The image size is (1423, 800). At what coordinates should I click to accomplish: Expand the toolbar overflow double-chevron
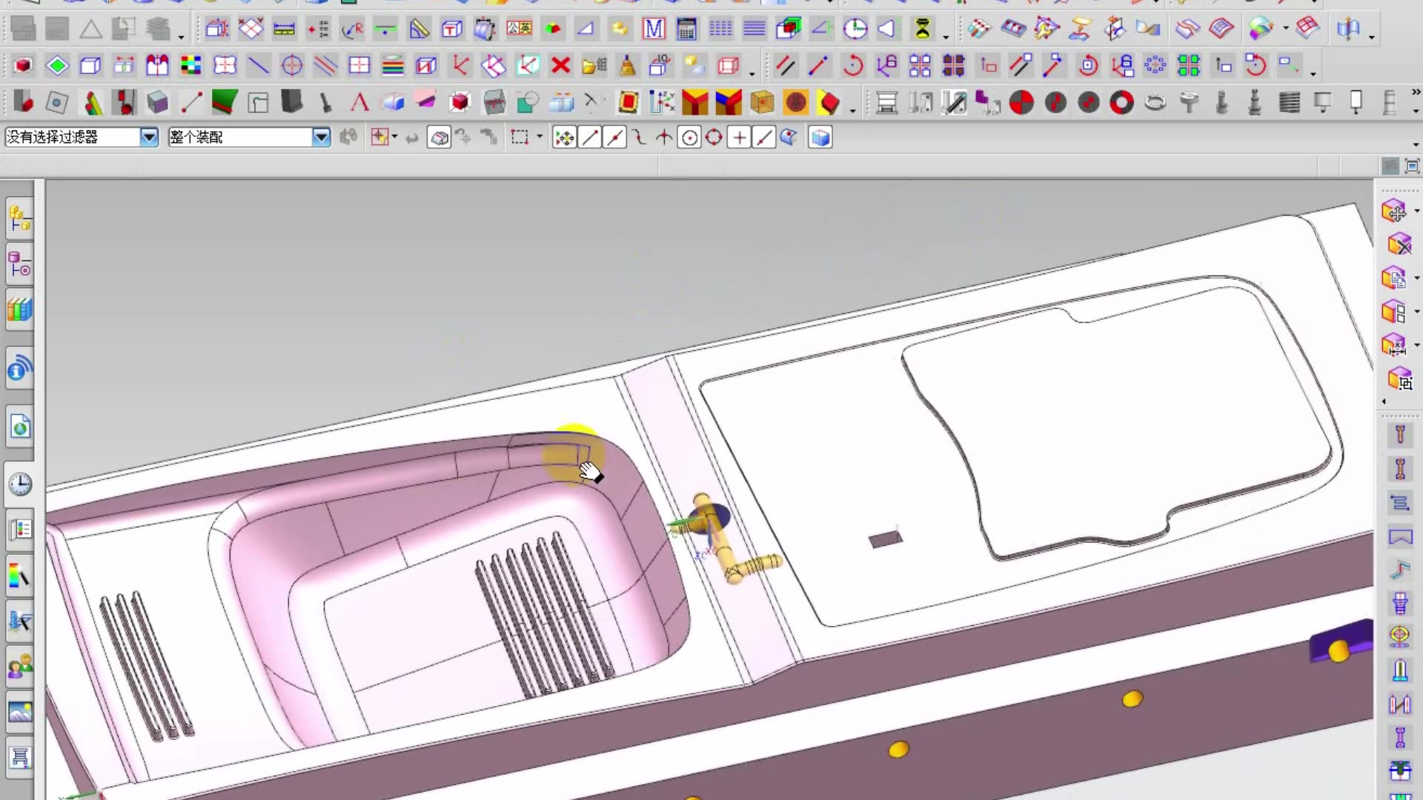(1416, 93)
